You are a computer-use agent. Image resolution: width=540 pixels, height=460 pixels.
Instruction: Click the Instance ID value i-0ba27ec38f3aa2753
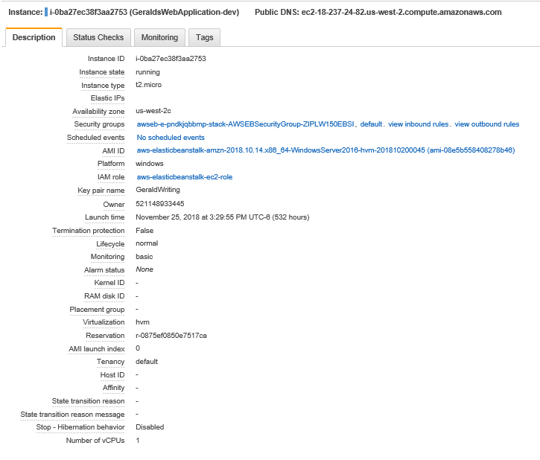171,59
